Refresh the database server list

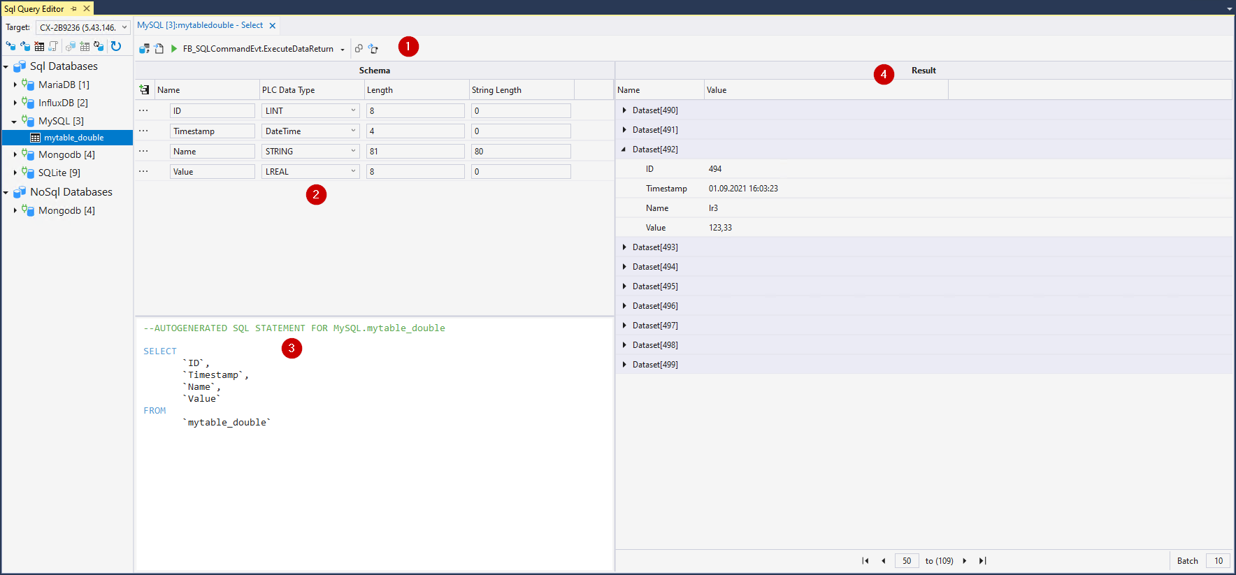coord(116,46)
